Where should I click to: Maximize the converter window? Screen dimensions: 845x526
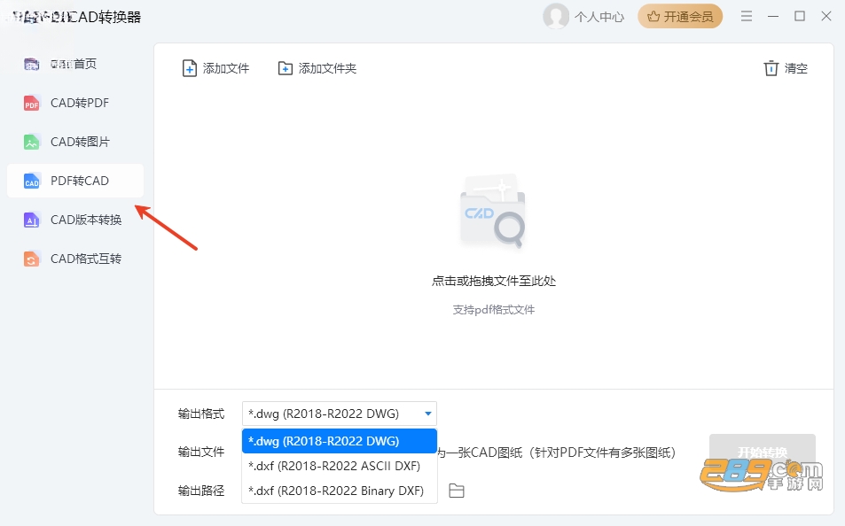(800, 16)
